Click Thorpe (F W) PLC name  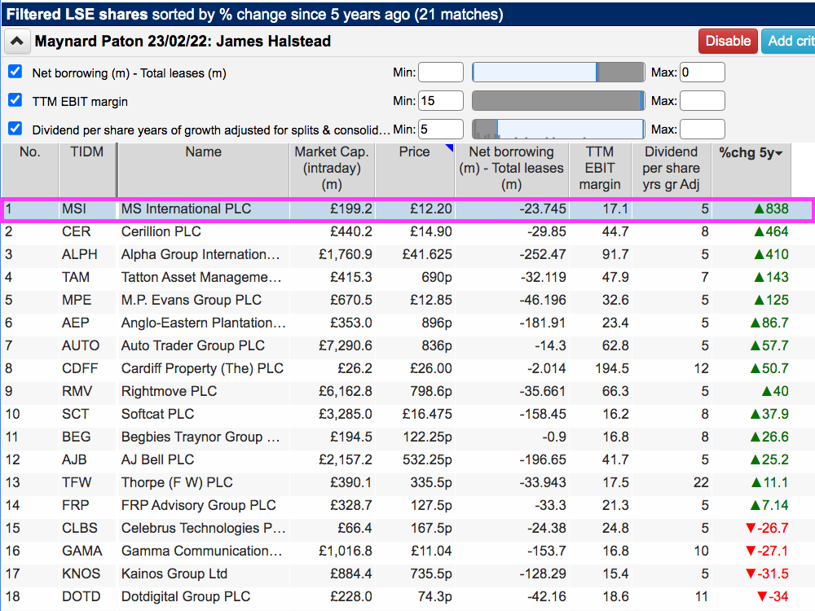point(177,483)
